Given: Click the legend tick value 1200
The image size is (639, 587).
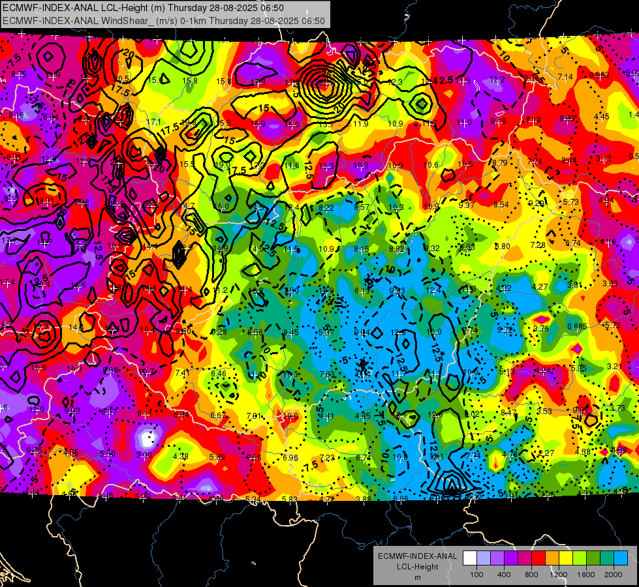Looking at the screenshot, I should coord(559,575).
